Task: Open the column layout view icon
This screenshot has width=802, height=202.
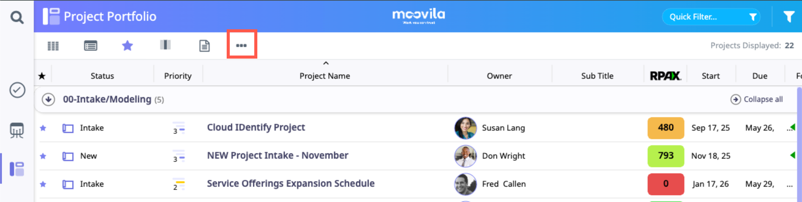Action: pos(165,45)
